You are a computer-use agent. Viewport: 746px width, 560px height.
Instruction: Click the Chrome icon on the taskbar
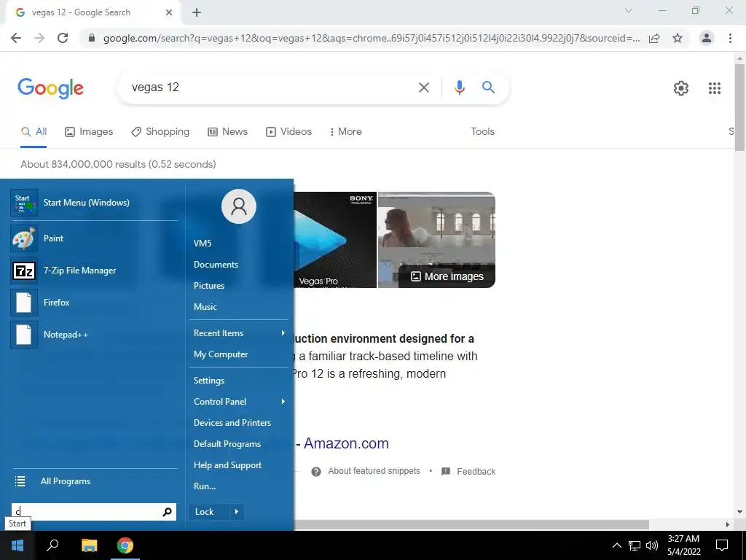pos(125,545)
